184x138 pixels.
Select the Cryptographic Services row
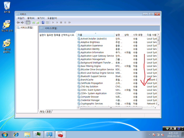tap(92, 103)
